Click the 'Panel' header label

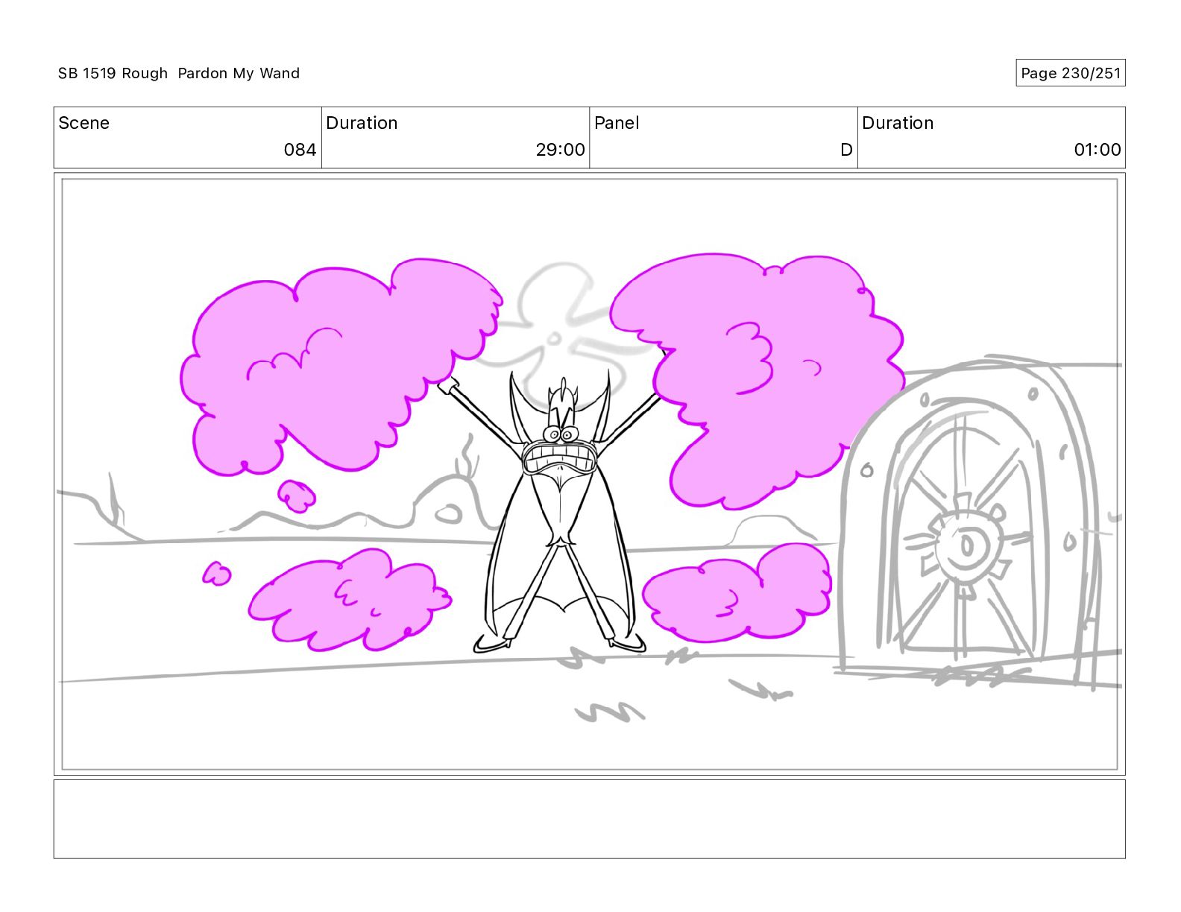(x=617, y=123)
